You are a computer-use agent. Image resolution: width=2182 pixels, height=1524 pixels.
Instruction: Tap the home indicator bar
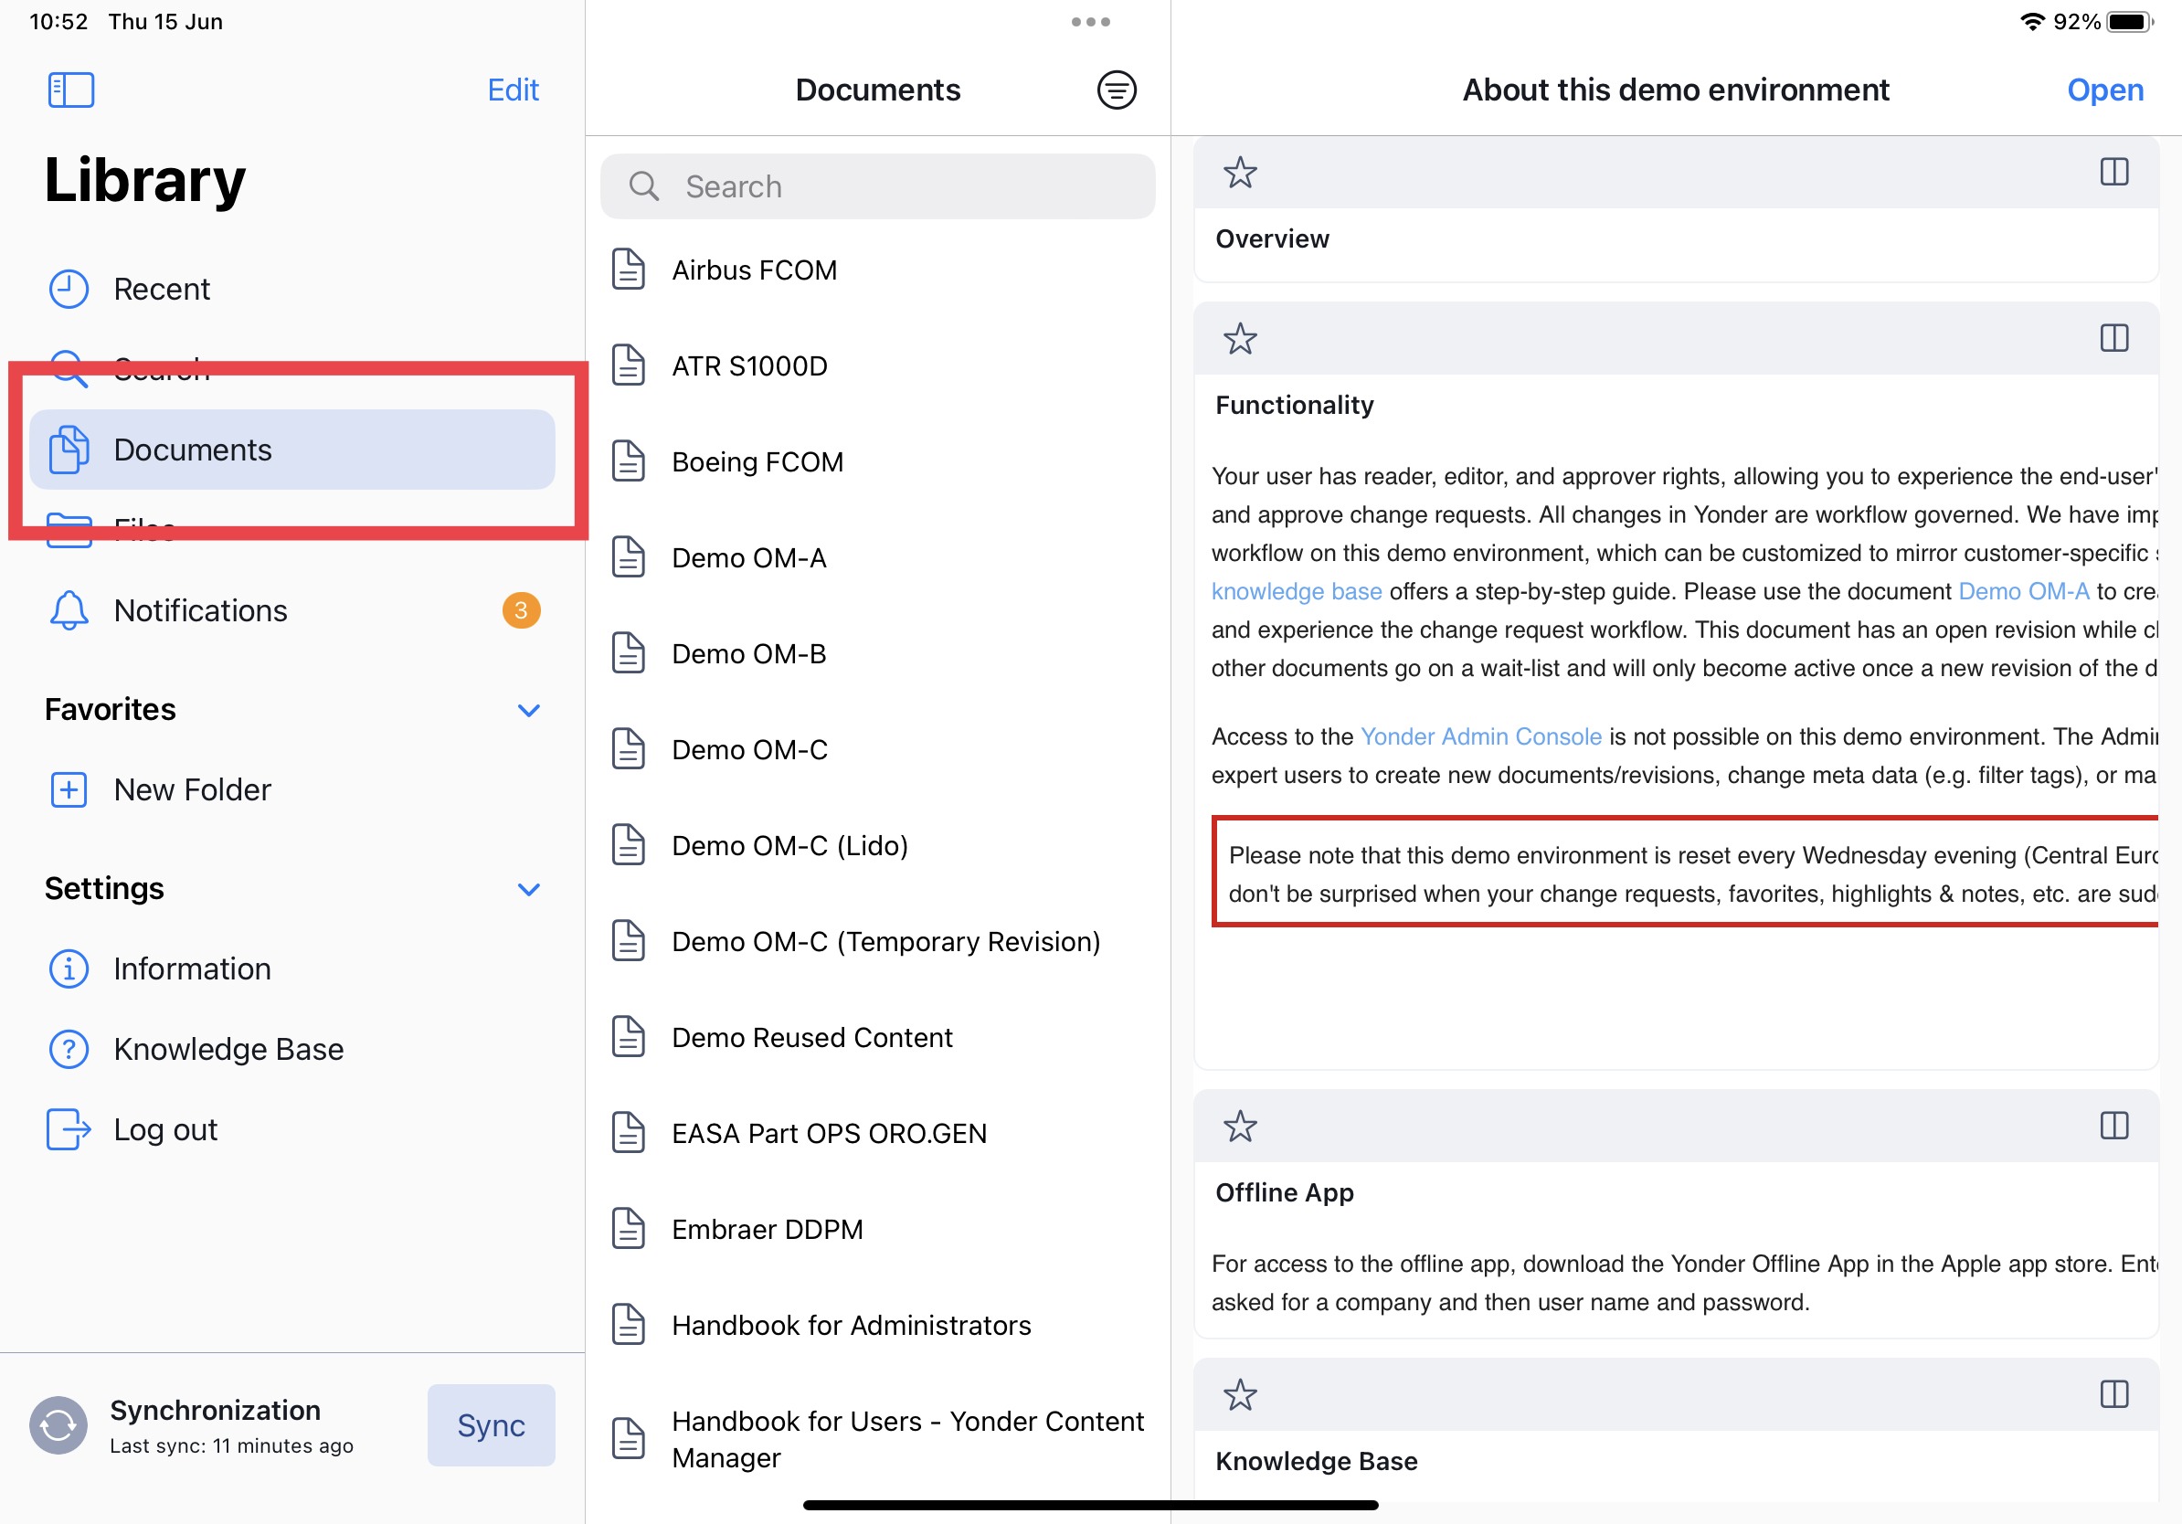pos(1090,1505)
